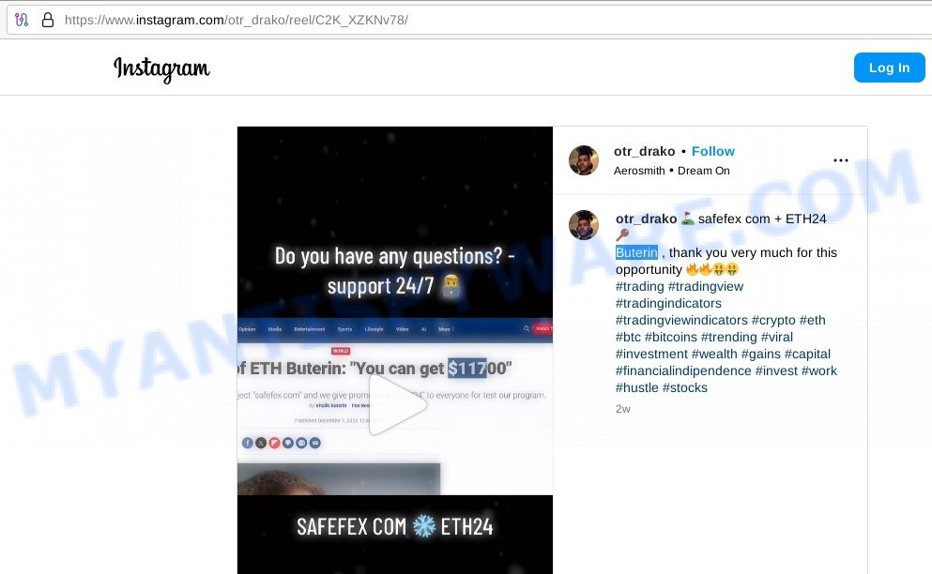The width and height of the screenshot is (932, 574).
Task: Click the 2w post timestamp
Action: 623,409
